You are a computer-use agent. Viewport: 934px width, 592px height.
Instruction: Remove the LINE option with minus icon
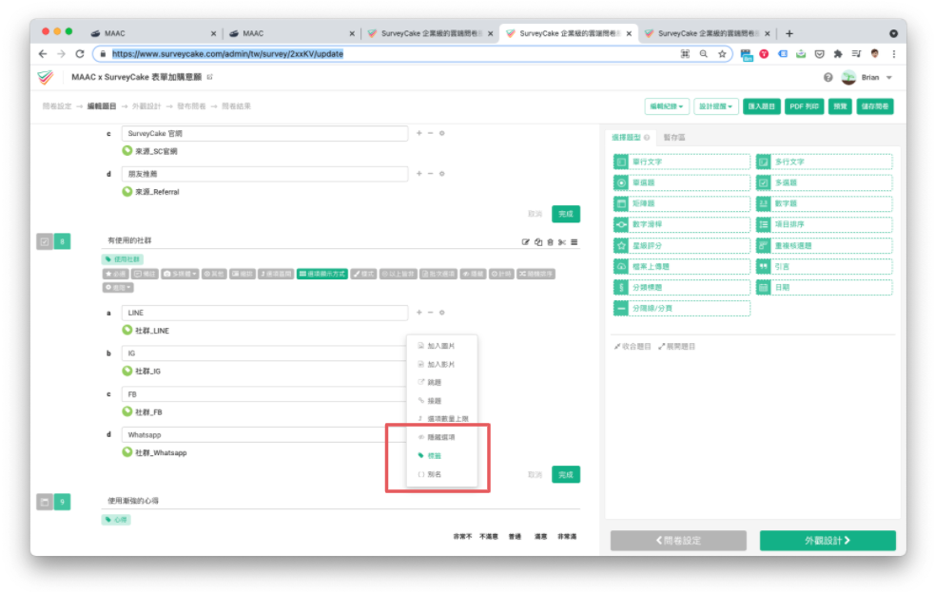(430, 313)
